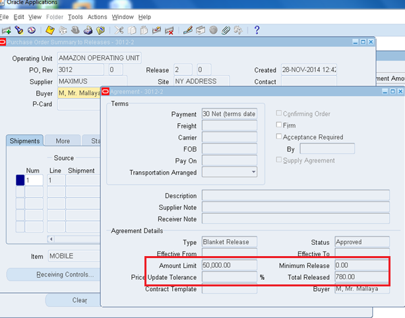
Task: Click the Print toolbar icon
Action: (x=88, y=30)
